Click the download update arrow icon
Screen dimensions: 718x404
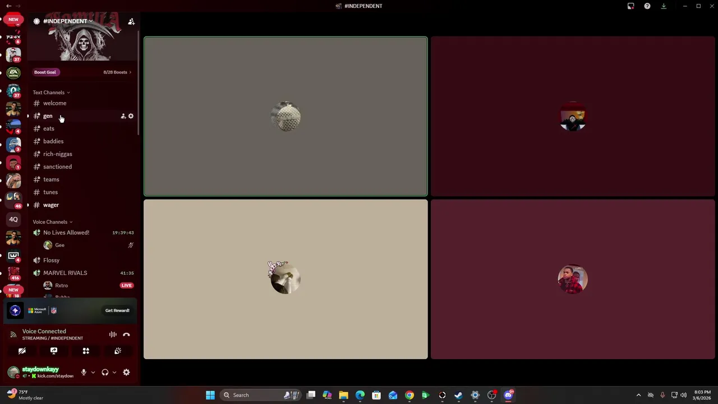tap(664, 6)
